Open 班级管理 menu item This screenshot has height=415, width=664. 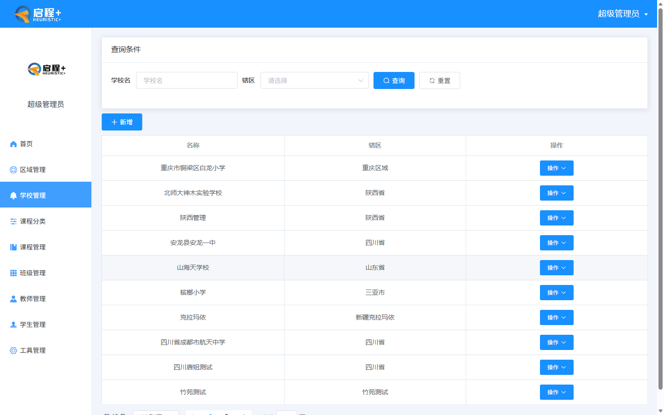[x=46, y=273]
